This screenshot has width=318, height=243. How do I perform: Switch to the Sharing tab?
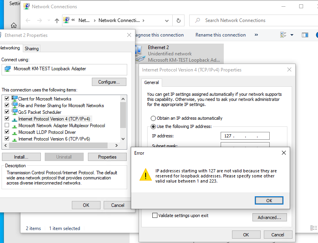pos(32,48)
